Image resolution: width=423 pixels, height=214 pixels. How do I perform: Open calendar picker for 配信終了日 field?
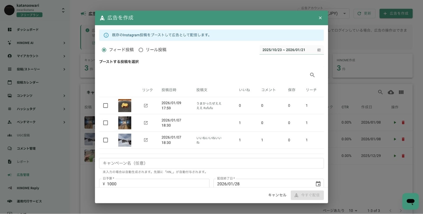click(318, 184)
